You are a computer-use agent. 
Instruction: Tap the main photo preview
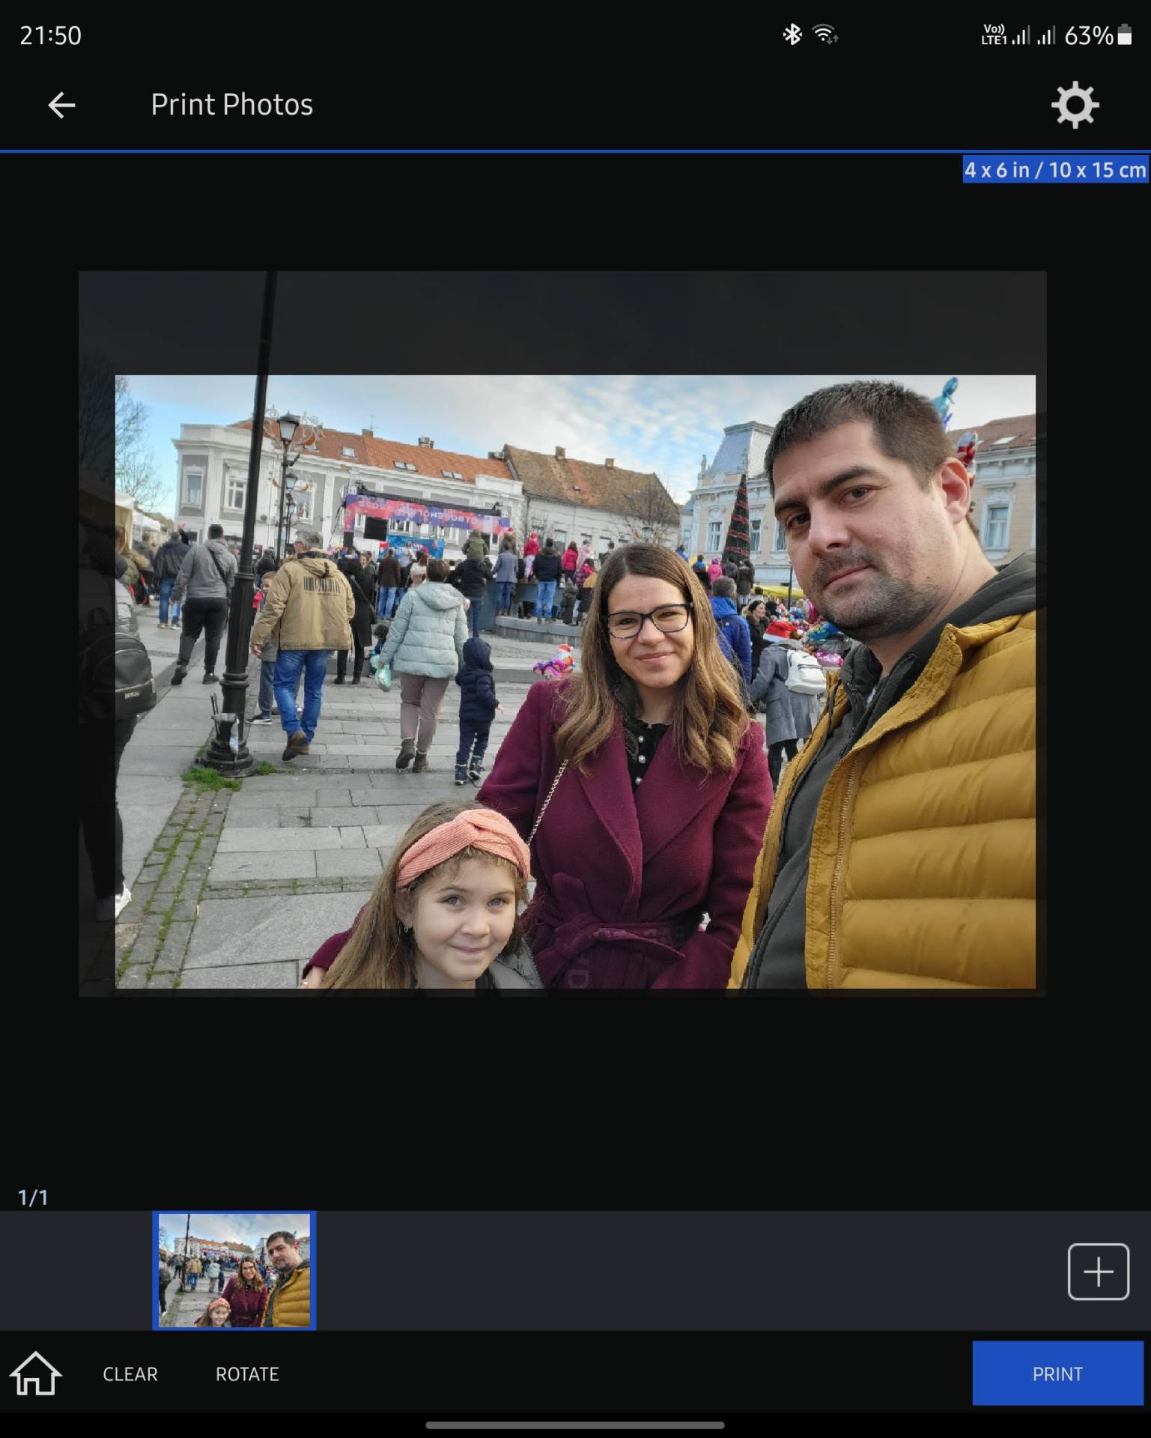562,634
